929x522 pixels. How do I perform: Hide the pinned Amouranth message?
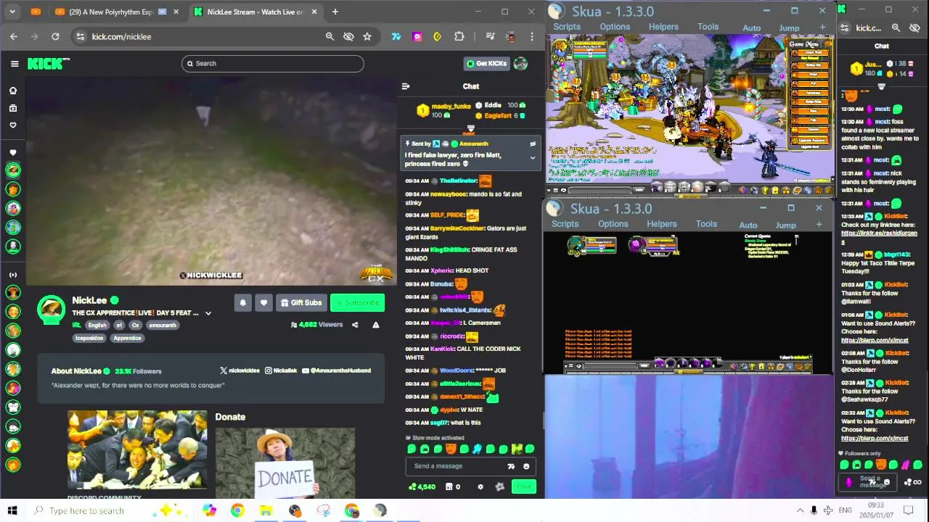click(x=533, y=144)
